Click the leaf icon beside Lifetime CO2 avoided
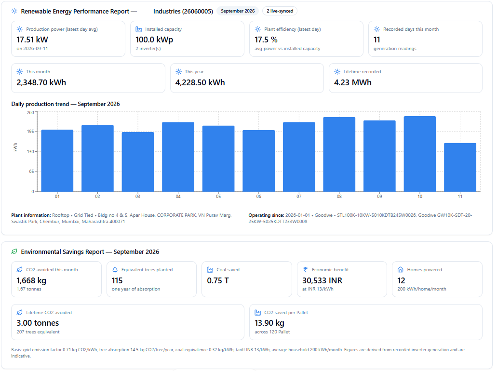The image size is (497, 371). point(20,312)
